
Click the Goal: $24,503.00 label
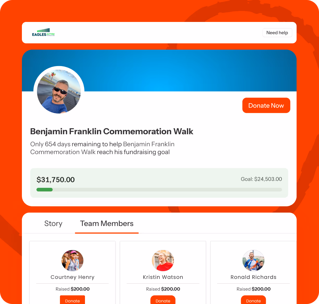261,179
